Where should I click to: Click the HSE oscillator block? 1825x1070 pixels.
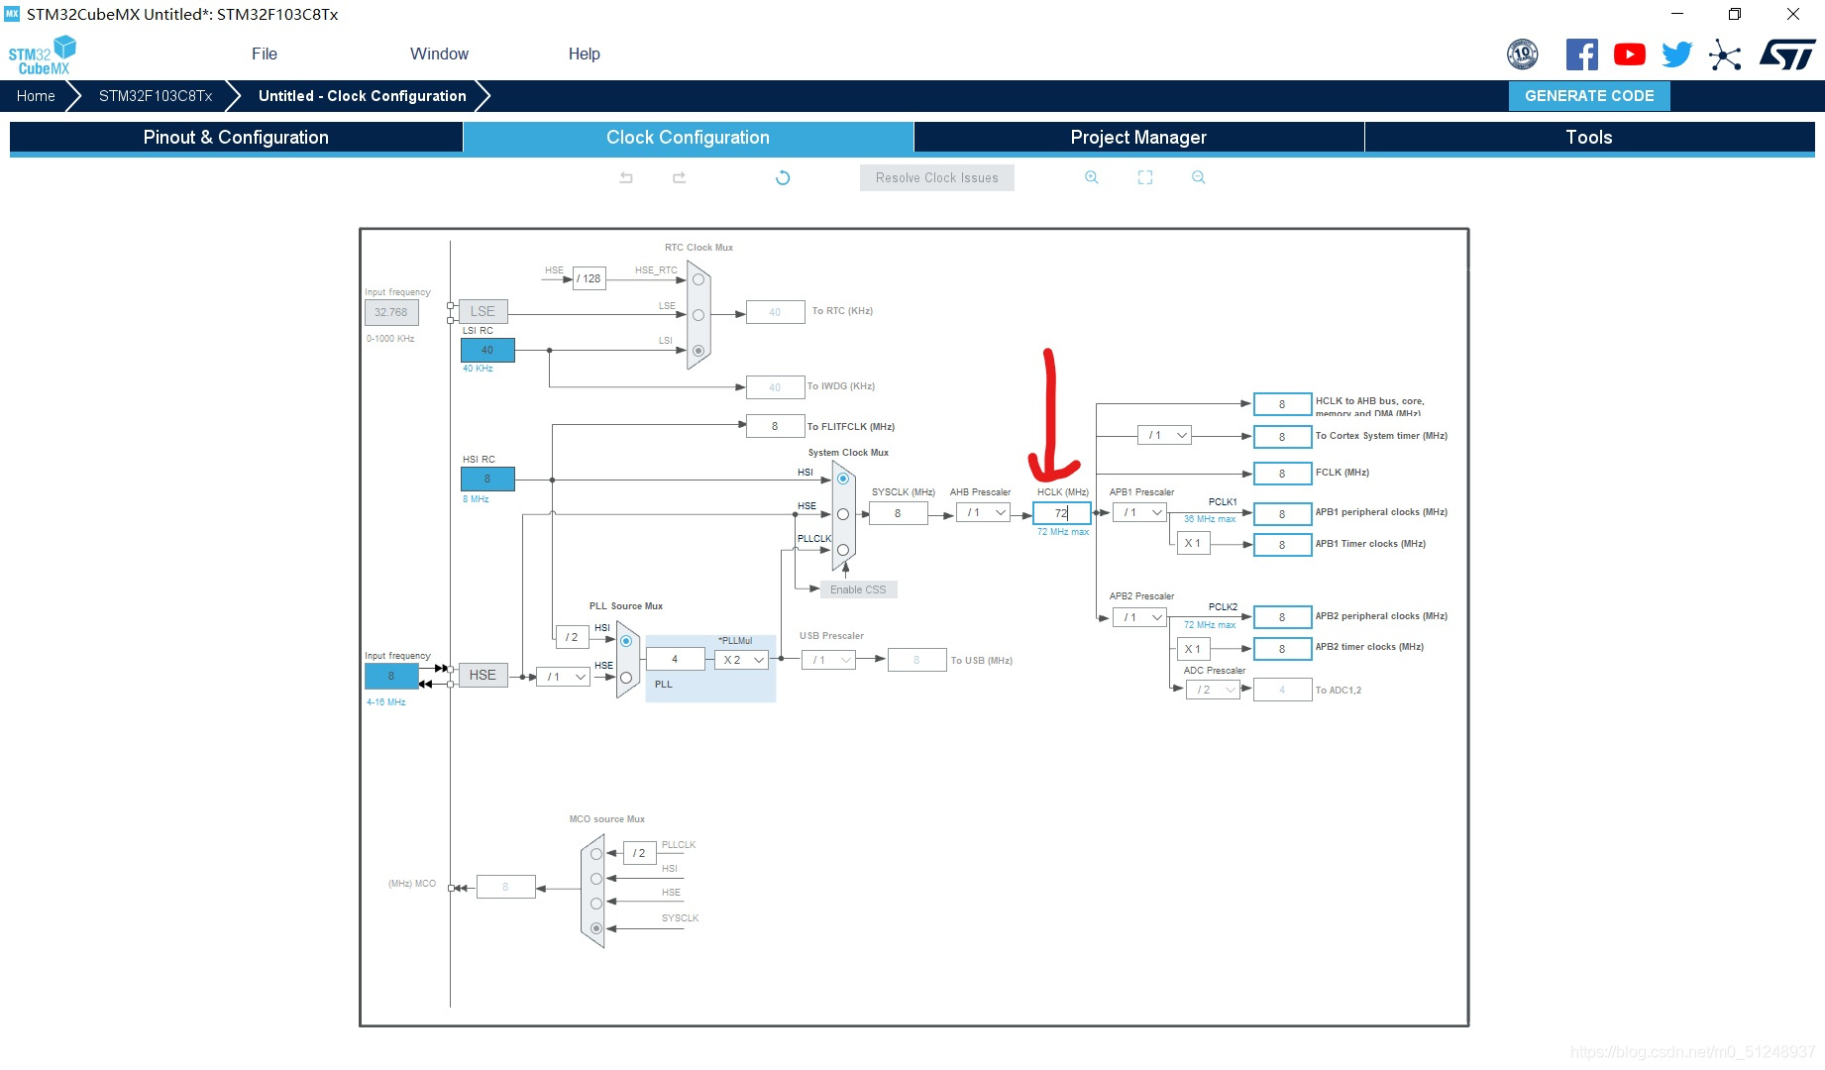point(483,675)
